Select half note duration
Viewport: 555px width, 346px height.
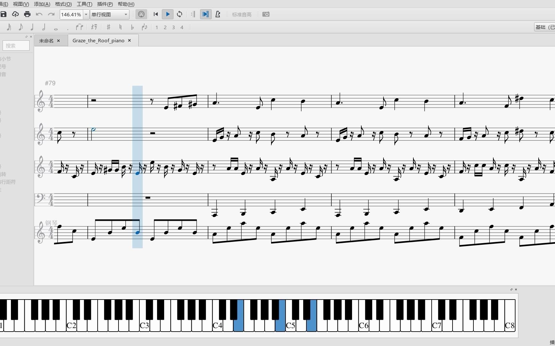pyautogui.click(x=44, y=27)
